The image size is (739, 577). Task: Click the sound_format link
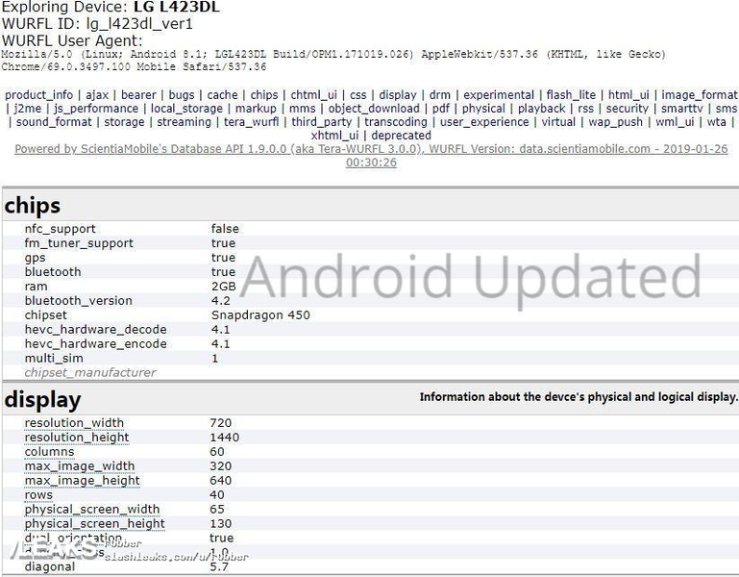click(x=54, y=122)
